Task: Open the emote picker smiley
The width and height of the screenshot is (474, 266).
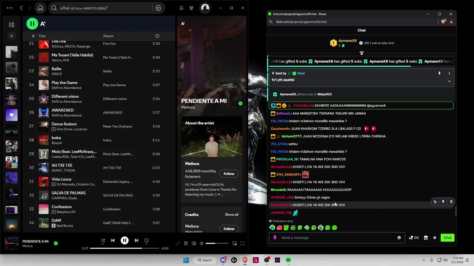Action: 399,238
